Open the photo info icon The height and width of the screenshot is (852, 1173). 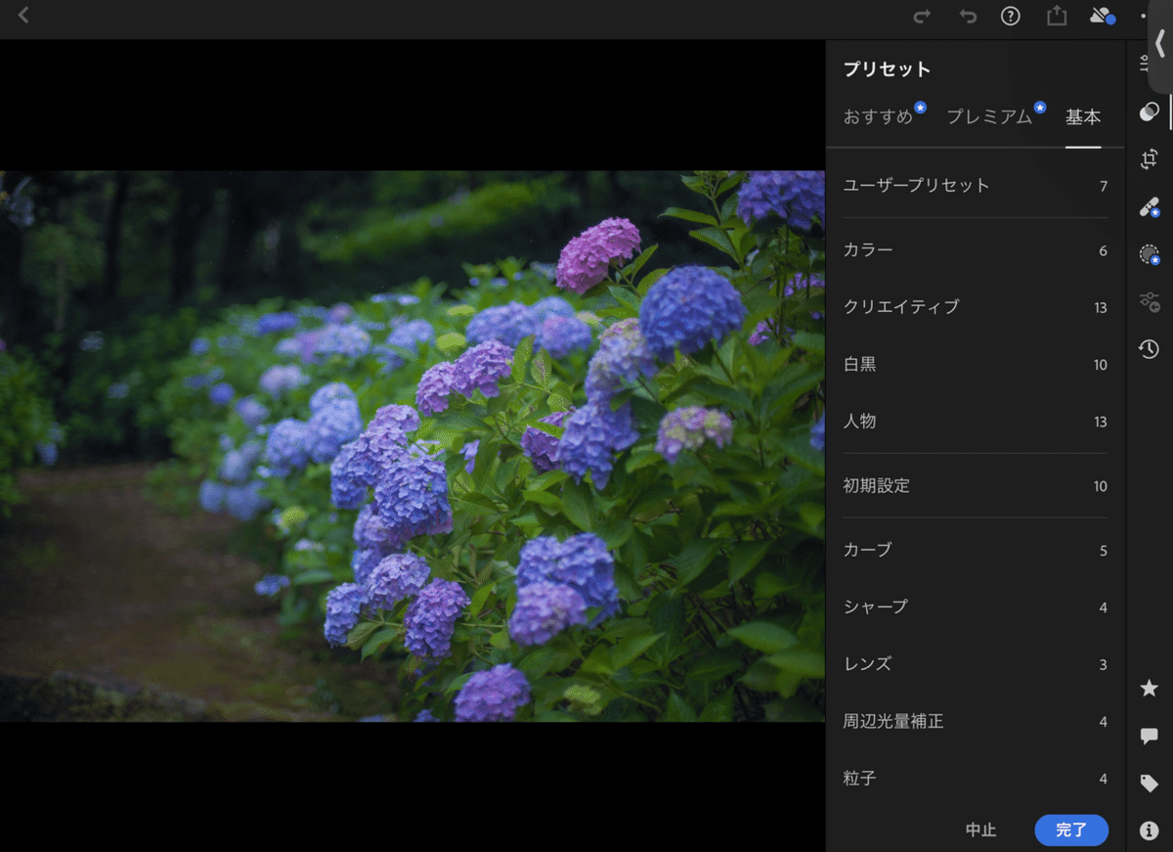click(x=1150, y=831)
